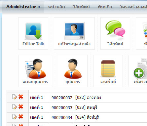
Task: Open the เขตพื้นที่ notepad icon
Action: 108,68
